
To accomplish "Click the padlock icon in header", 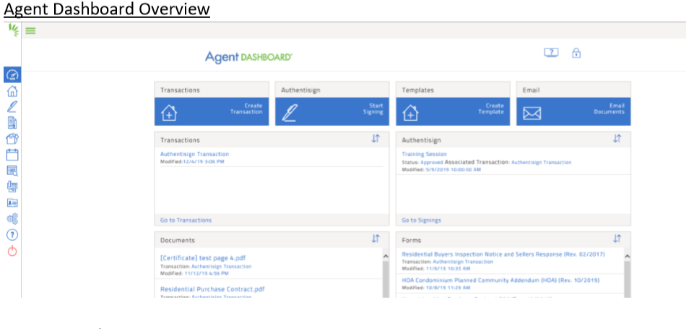I will [576, 53].
